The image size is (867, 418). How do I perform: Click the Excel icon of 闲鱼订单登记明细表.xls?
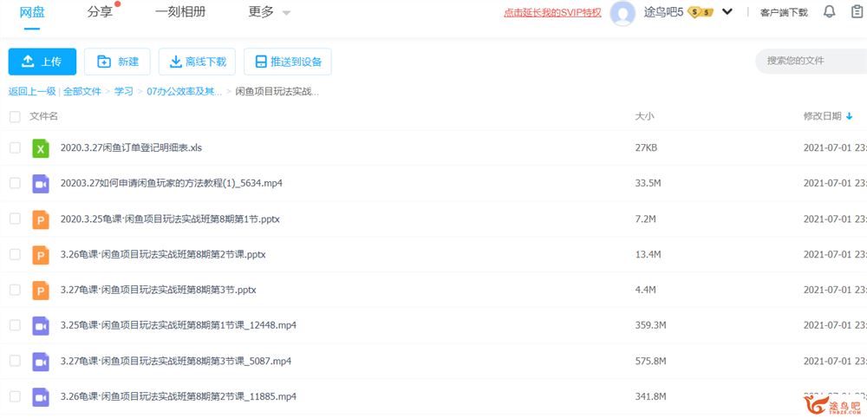coord(41,148)
